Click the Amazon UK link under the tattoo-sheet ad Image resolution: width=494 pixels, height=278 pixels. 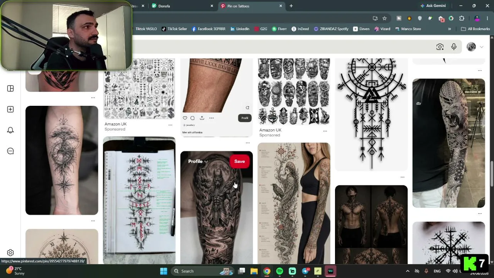(115, 124)
